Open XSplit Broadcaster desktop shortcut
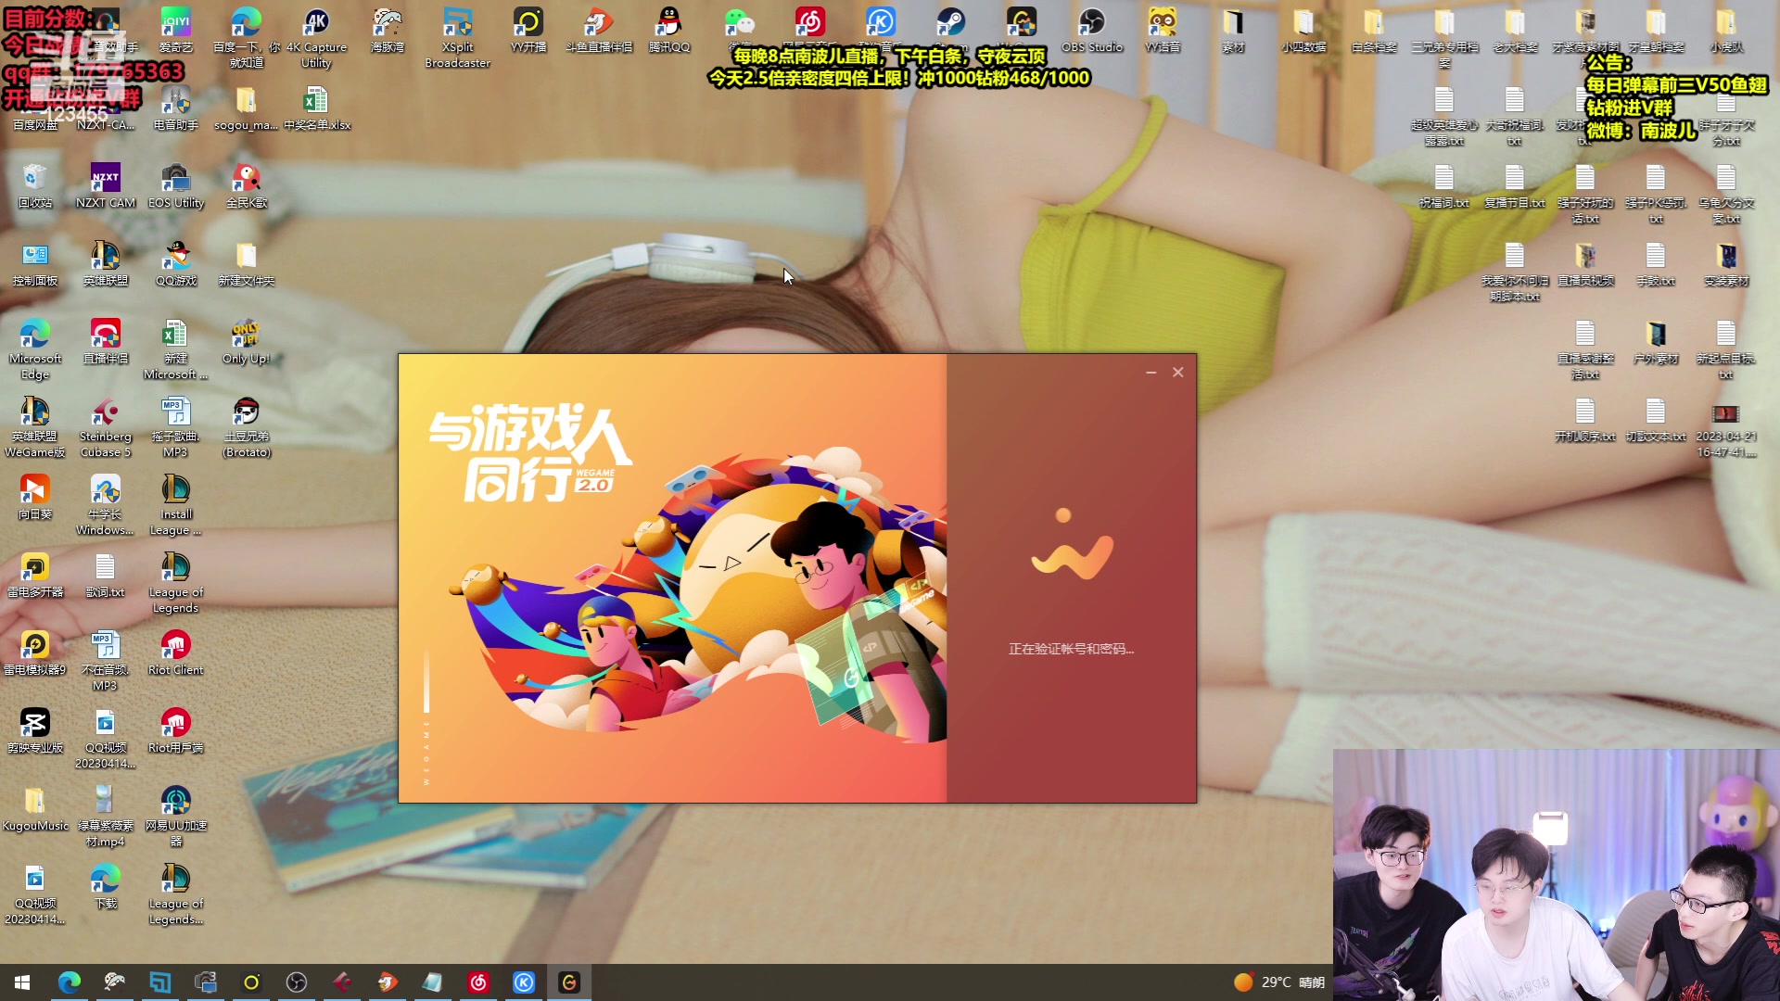Screen dimensions: 1780x1001 click(x=457, y=37)
